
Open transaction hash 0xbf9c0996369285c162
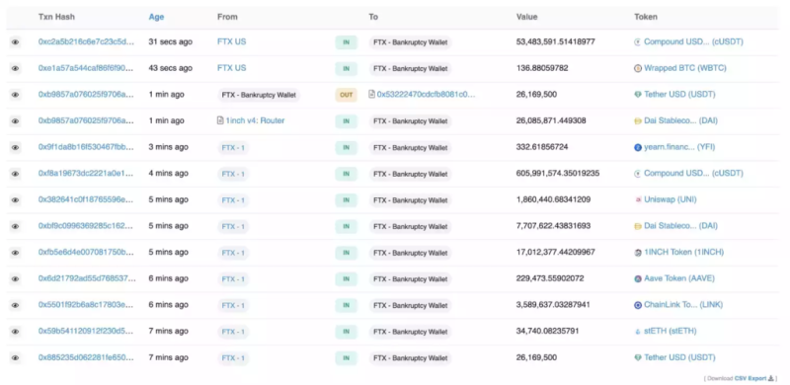point(86,226)
